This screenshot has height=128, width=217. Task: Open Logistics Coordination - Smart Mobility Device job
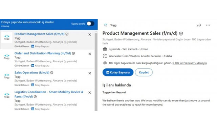[x=49, y=94]
